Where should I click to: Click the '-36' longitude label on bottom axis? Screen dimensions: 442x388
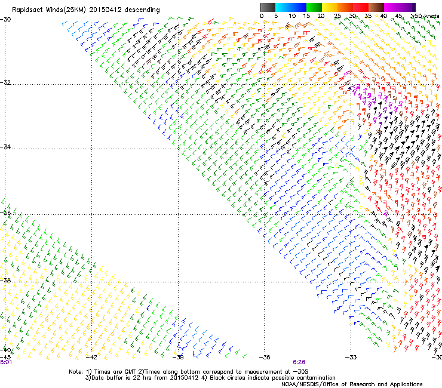click(265, 358)
